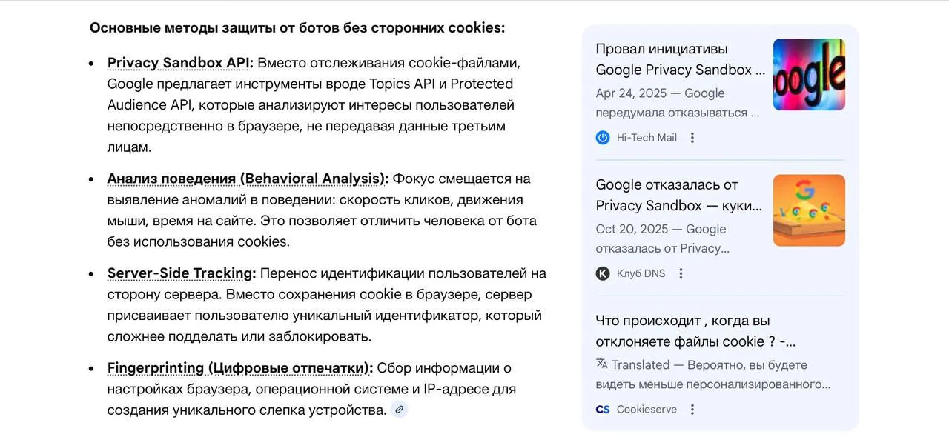Image resolution: width=949 pixels, height=437 pixels.
Task: Click the Анализ поведения (Behavioral Analysis) term
Action: pyautogui.click(x=248, y=179)
